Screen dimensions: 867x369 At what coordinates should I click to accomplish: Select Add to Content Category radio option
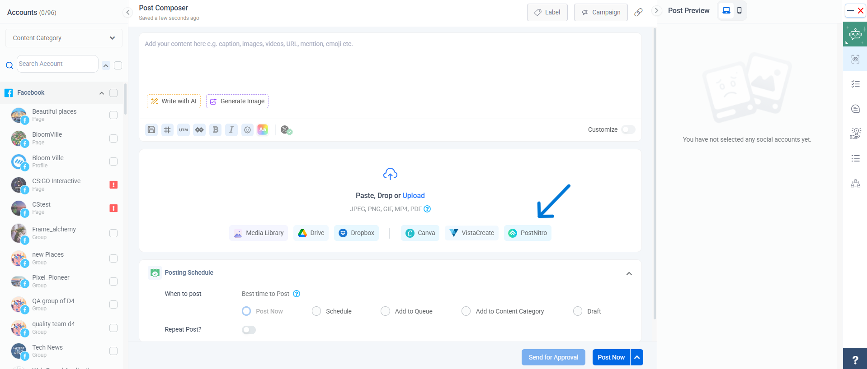coord(466,311)
